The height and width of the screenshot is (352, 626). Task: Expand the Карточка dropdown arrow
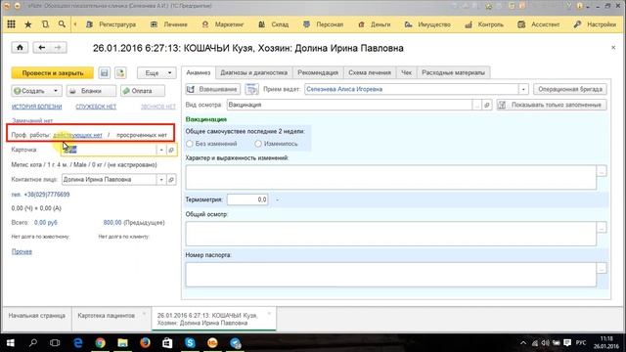coord(161,150)
